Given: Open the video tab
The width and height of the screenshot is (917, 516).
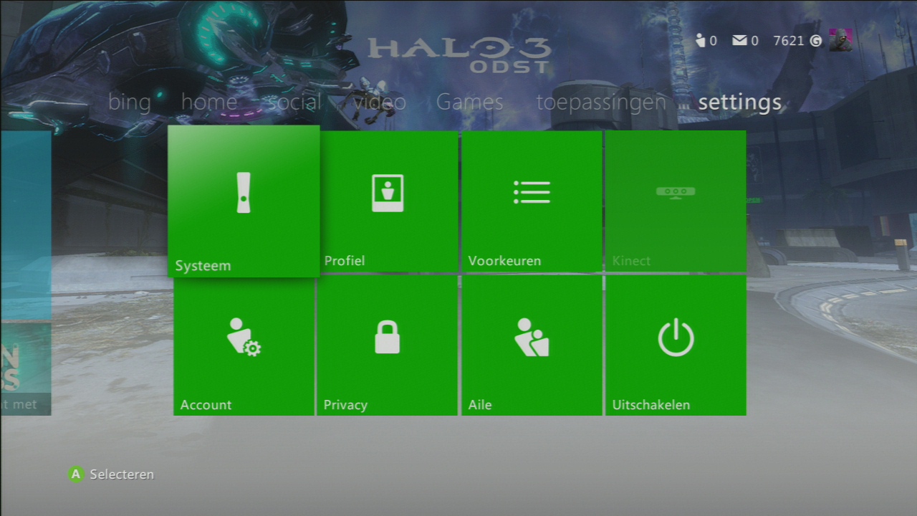Looking at the screenshot, I should click(x=380, y=102).
